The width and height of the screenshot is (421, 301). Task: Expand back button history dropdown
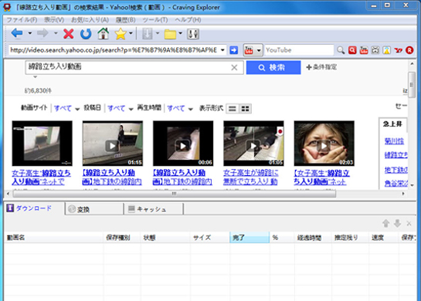(30, 33)
